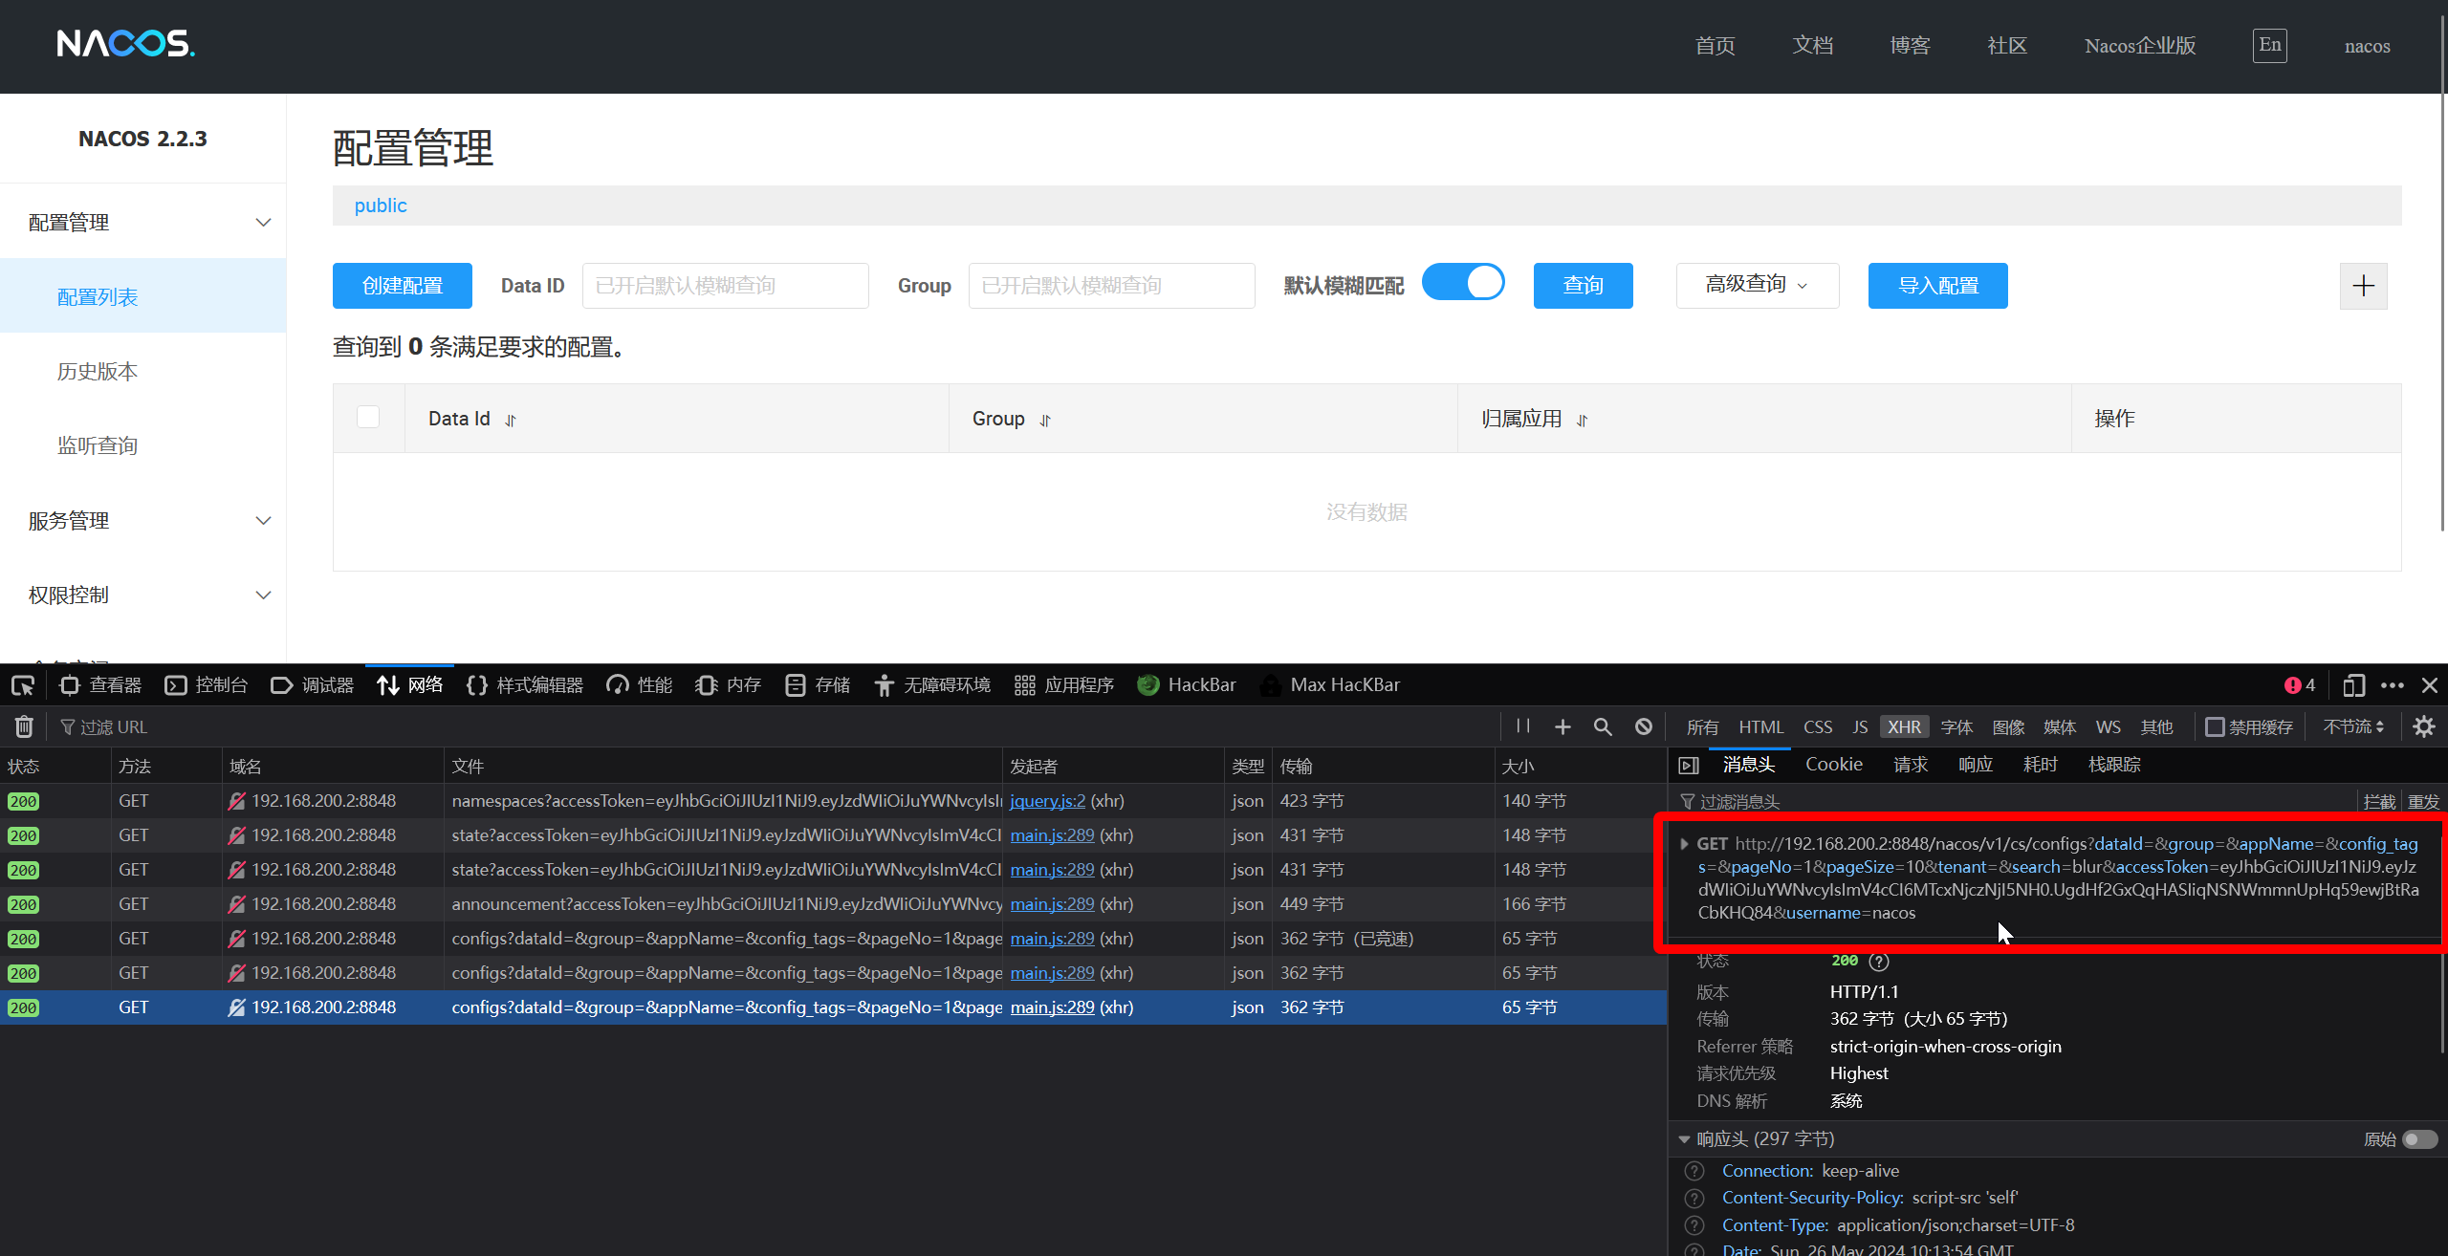Screen dimensions: 2448x1256
Task: Open network settings gear icon
Action: click(x=2423, y=727)
